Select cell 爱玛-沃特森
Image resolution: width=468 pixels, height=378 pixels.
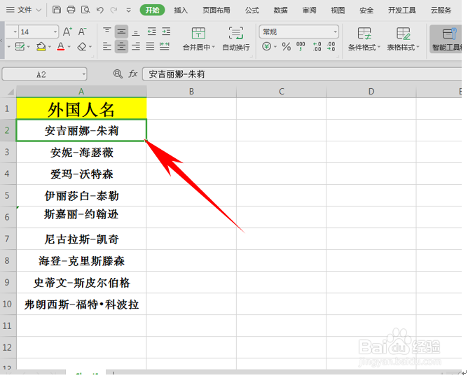[81, 174]
